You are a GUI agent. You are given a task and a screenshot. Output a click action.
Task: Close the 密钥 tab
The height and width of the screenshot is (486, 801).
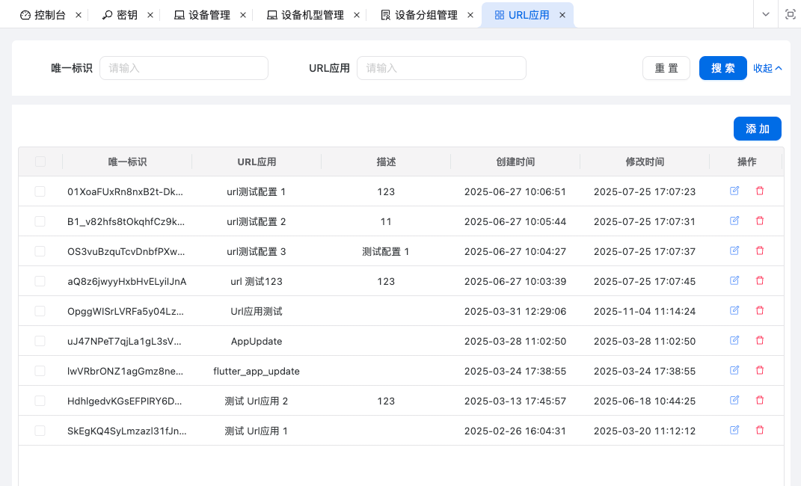coord(150,15)
